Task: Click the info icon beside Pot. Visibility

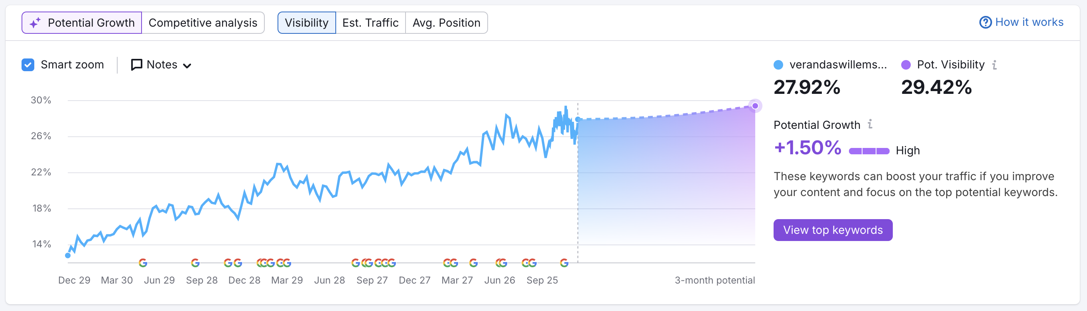Action: (x=995, y=64)
